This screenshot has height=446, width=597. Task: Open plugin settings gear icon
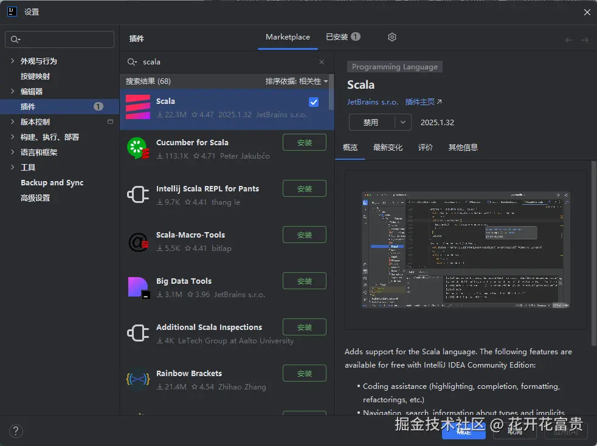click(392, 37)
